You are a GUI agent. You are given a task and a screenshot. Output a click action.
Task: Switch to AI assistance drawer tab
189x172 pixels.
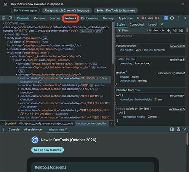coord(33,130)
